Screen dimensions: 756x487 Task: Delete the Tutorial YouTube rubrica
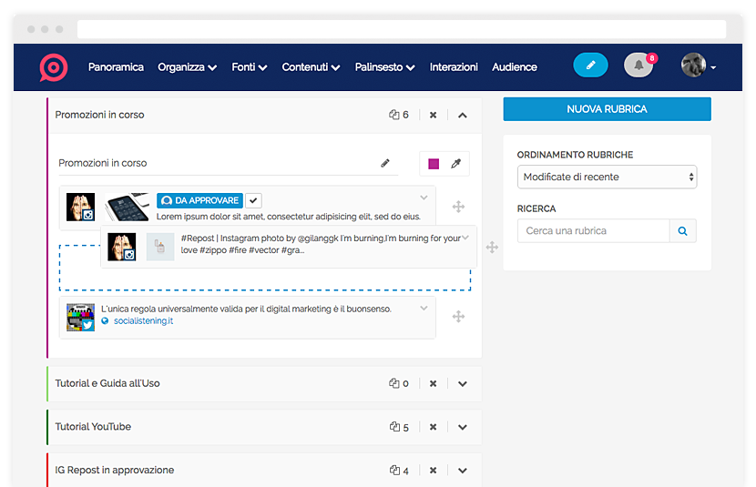pos(433,427)
